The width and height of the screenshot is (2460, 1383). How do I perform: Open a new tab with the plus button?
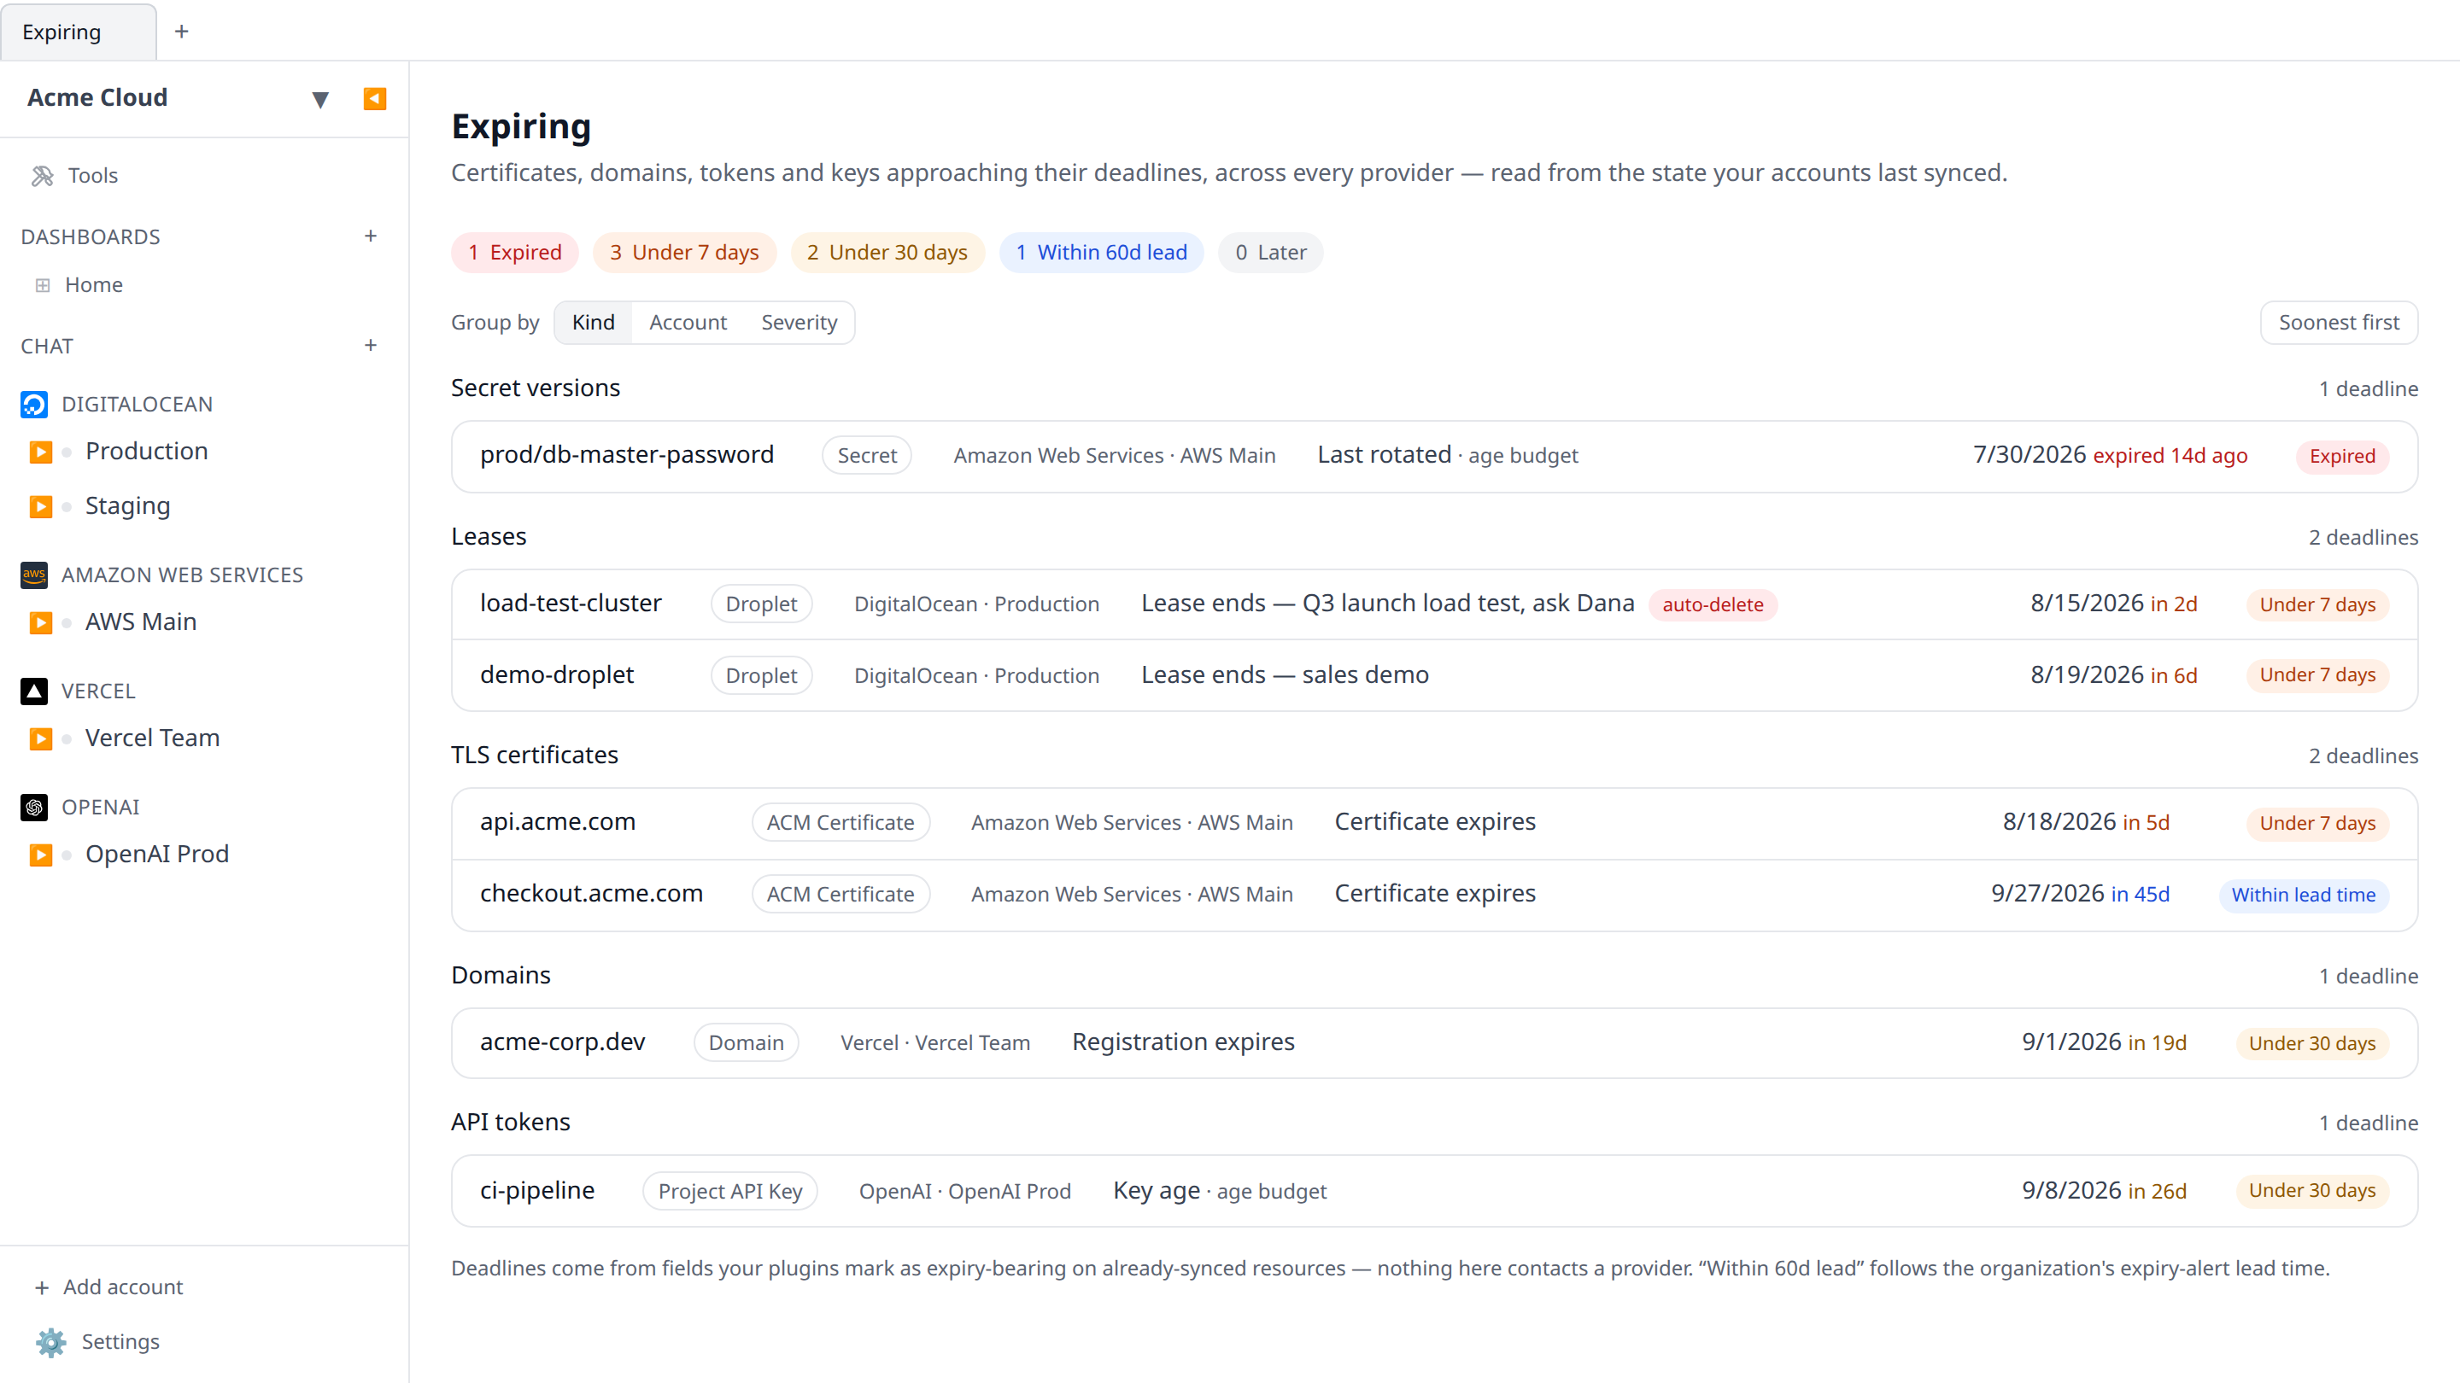[x=181, y=32]
